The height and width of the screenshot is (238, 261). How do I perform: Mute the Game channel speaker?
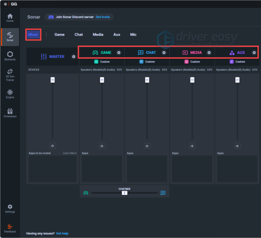(102, 146)
